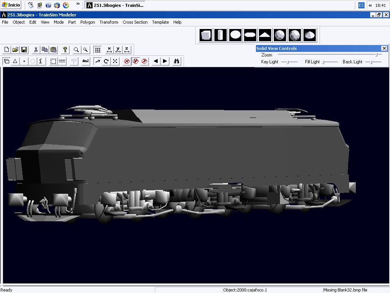Close the Solid View Controls panel
This screenshot has height=293, width=390.
pos(384,48)
